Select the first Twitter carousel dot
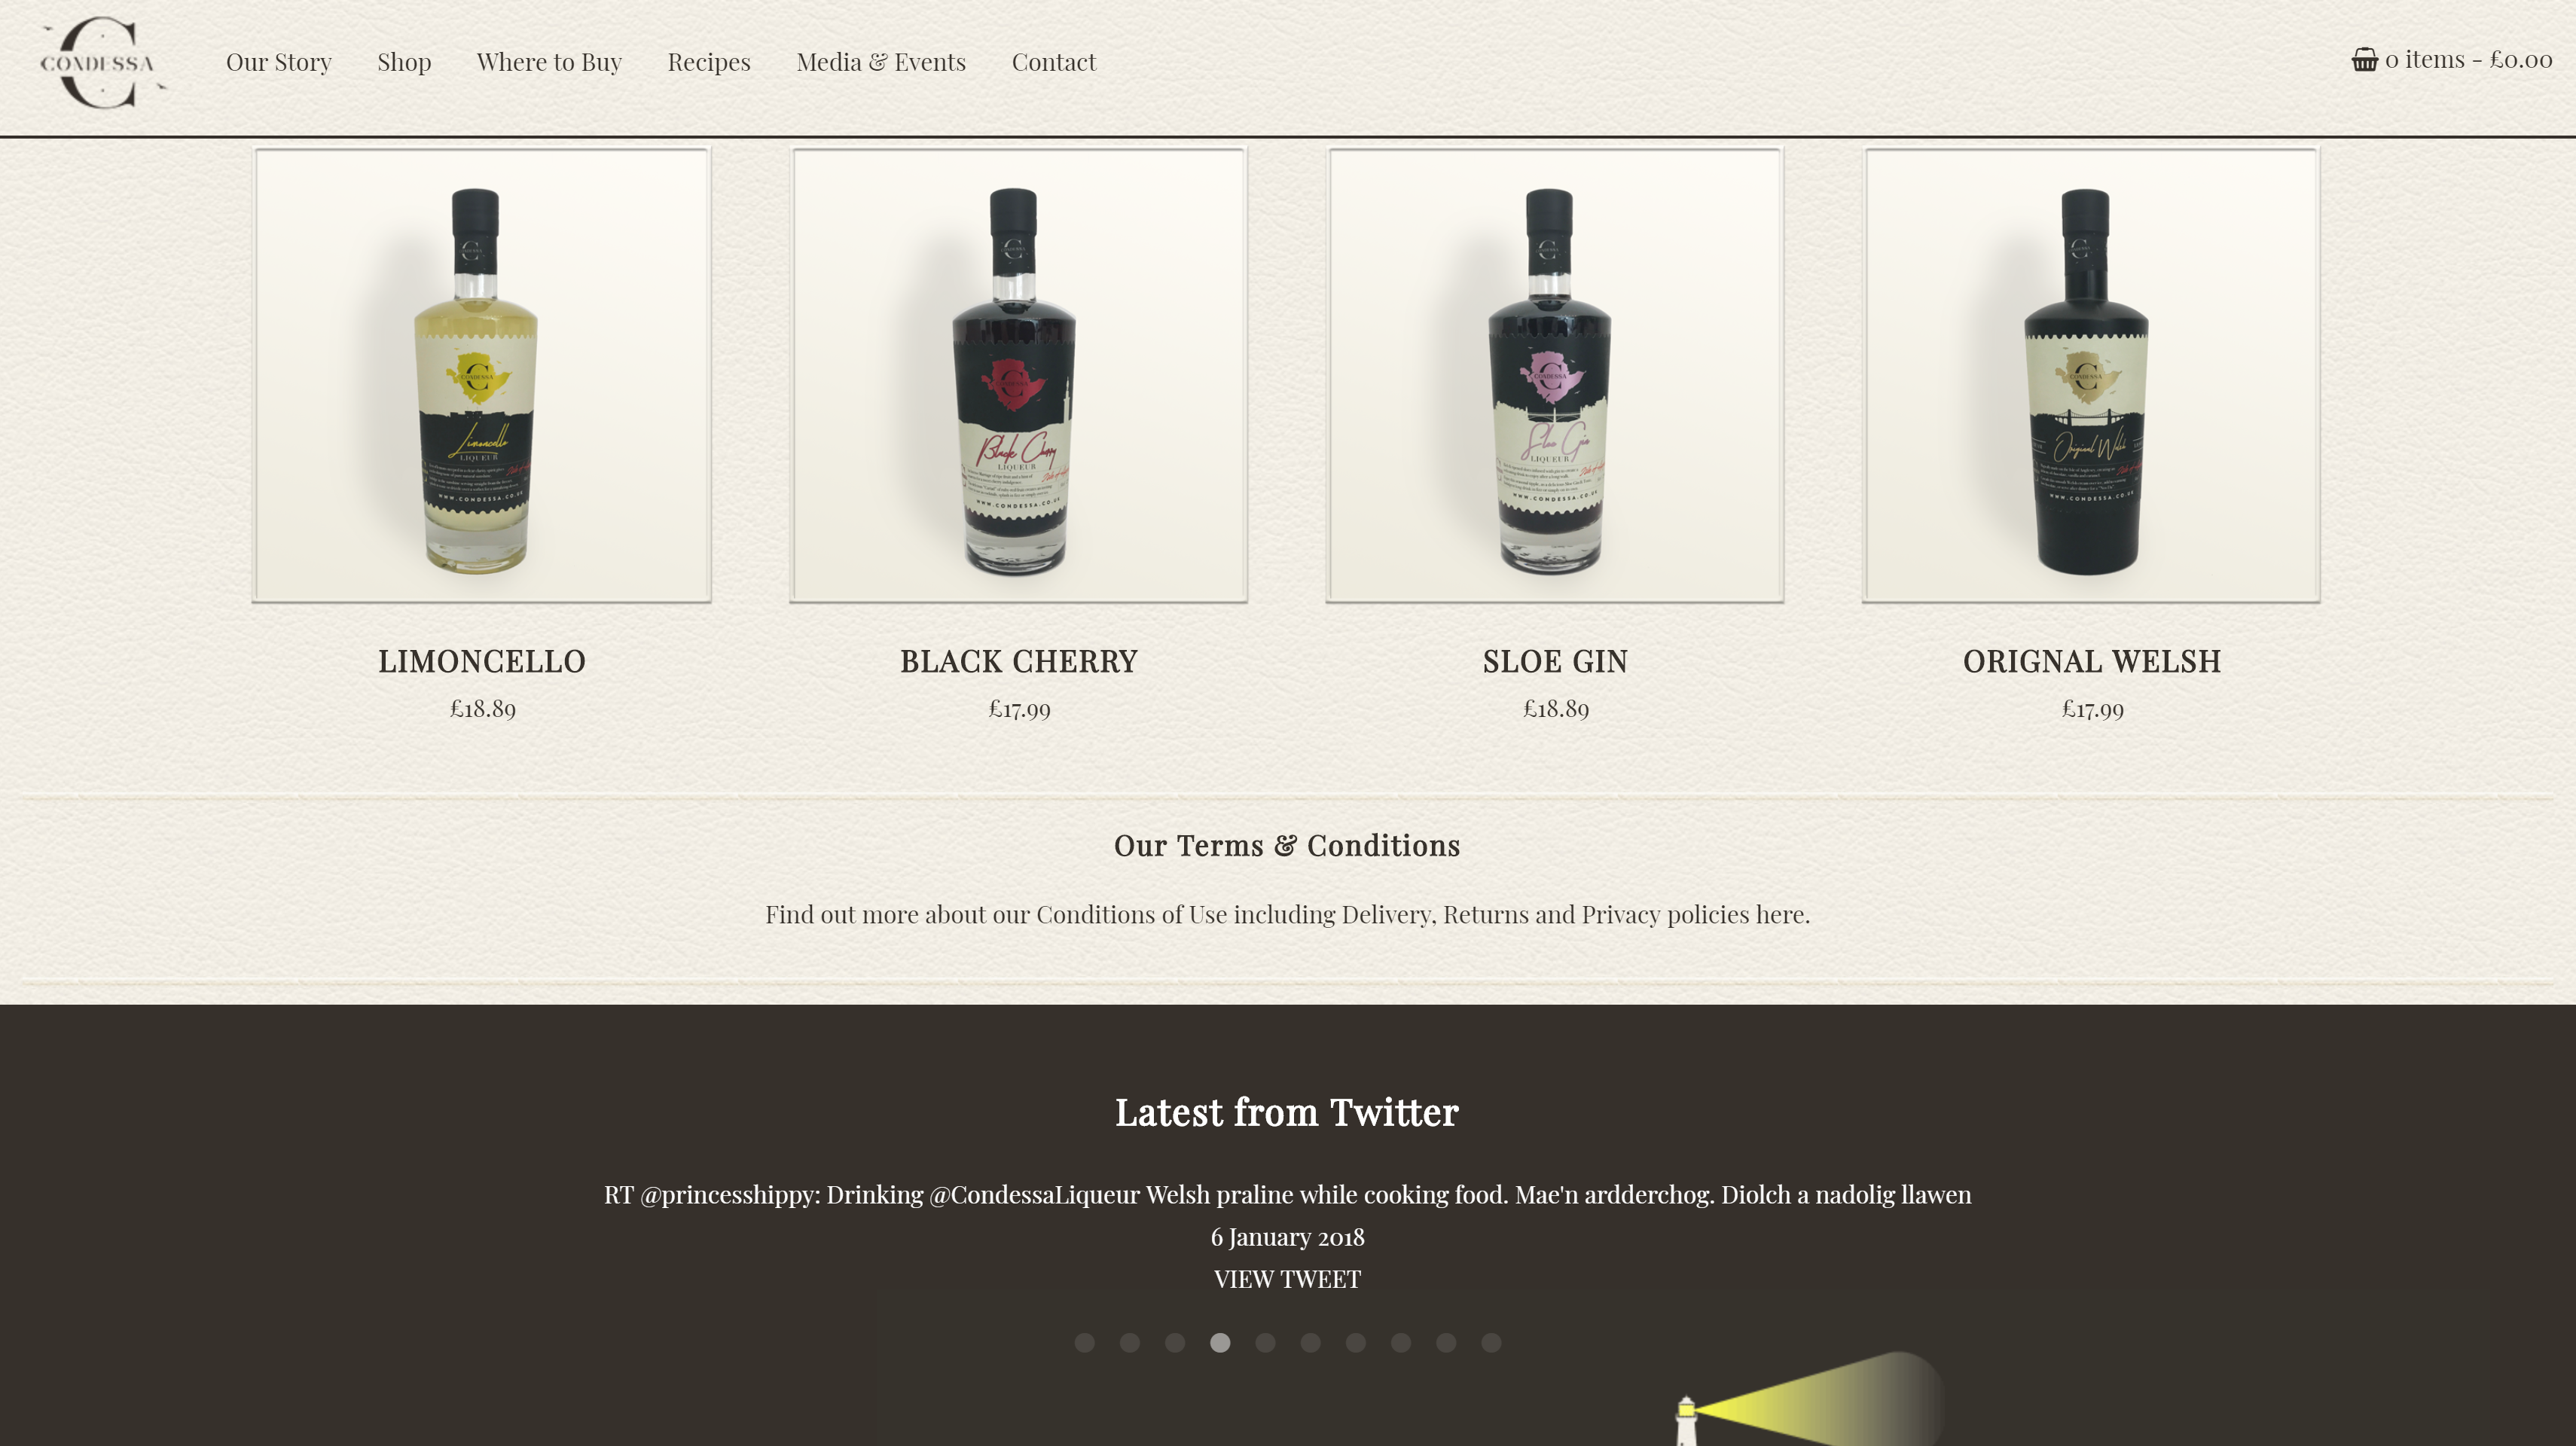The image size is (2576, 1446). coord(1084,1343)
